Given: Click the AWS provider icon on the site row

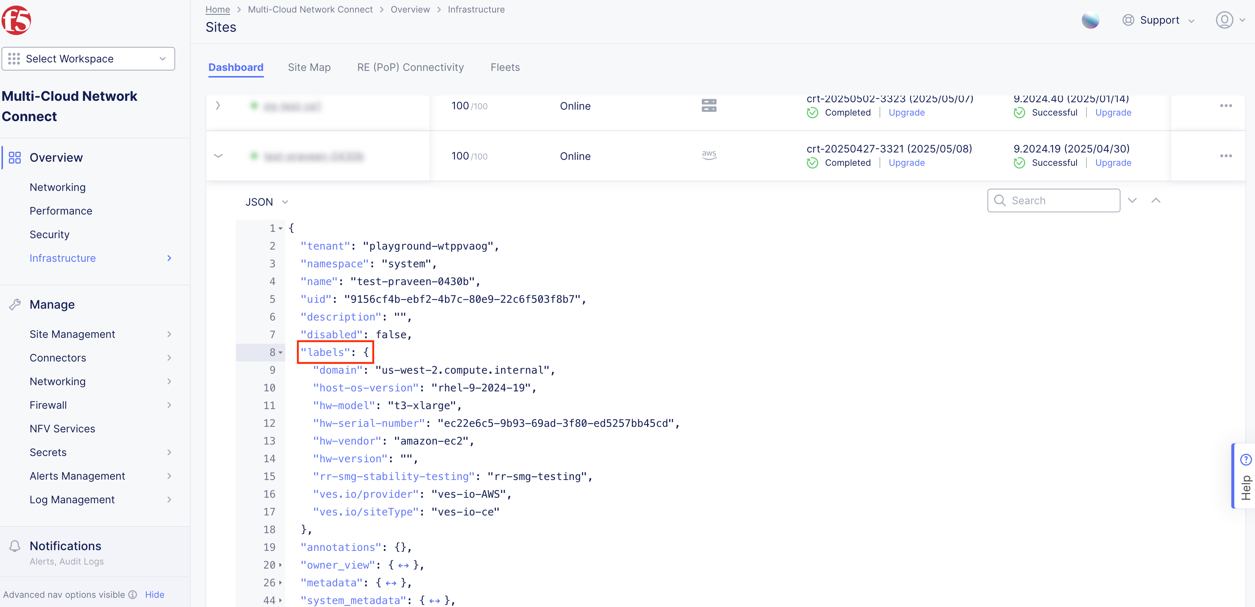Looking at the screenshot, I should 709,155.
